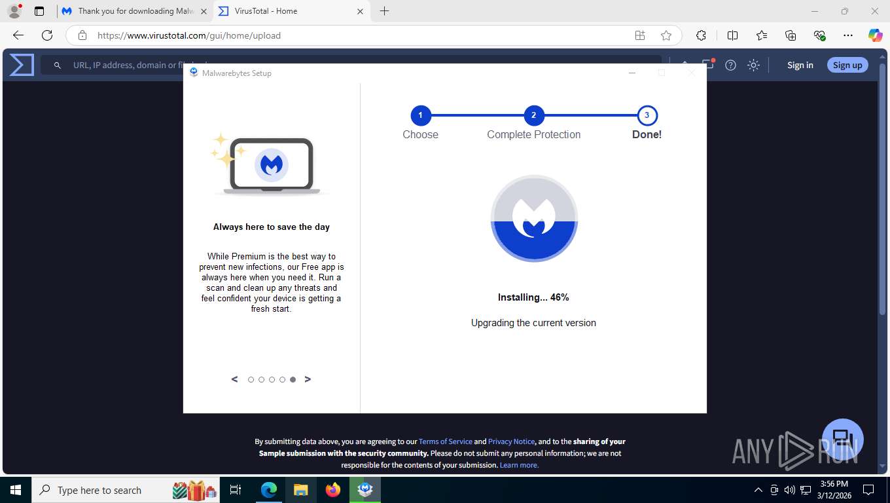Click step 1 Choose in the installer

[x=420, y=116]
